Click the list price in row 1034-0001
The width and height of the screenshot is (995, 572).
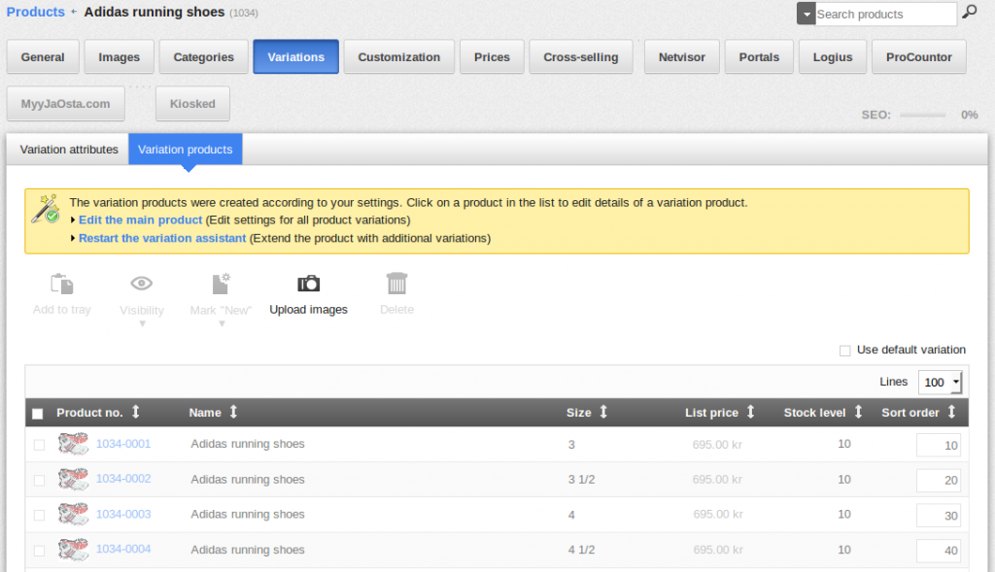[x=717, y=445]
